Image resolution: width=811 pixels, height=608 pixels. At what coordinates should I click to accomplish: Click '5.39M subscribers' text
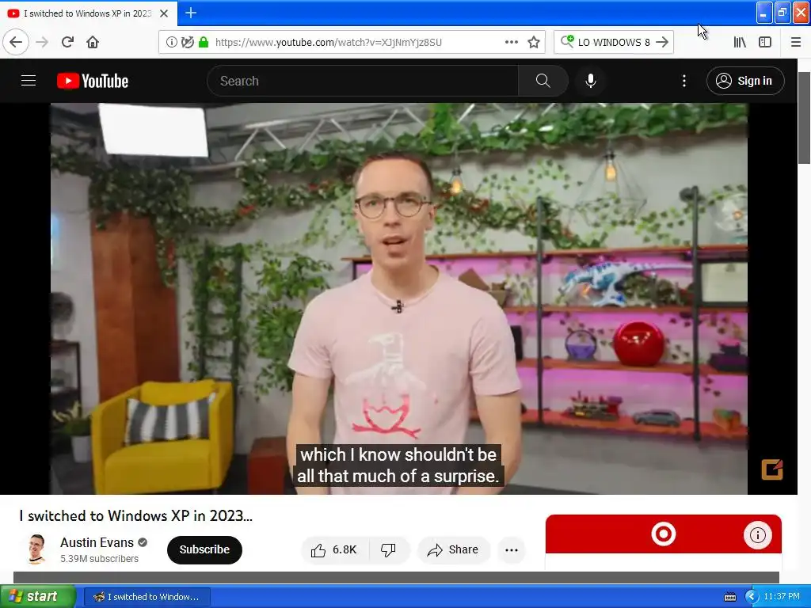point(99,558)
